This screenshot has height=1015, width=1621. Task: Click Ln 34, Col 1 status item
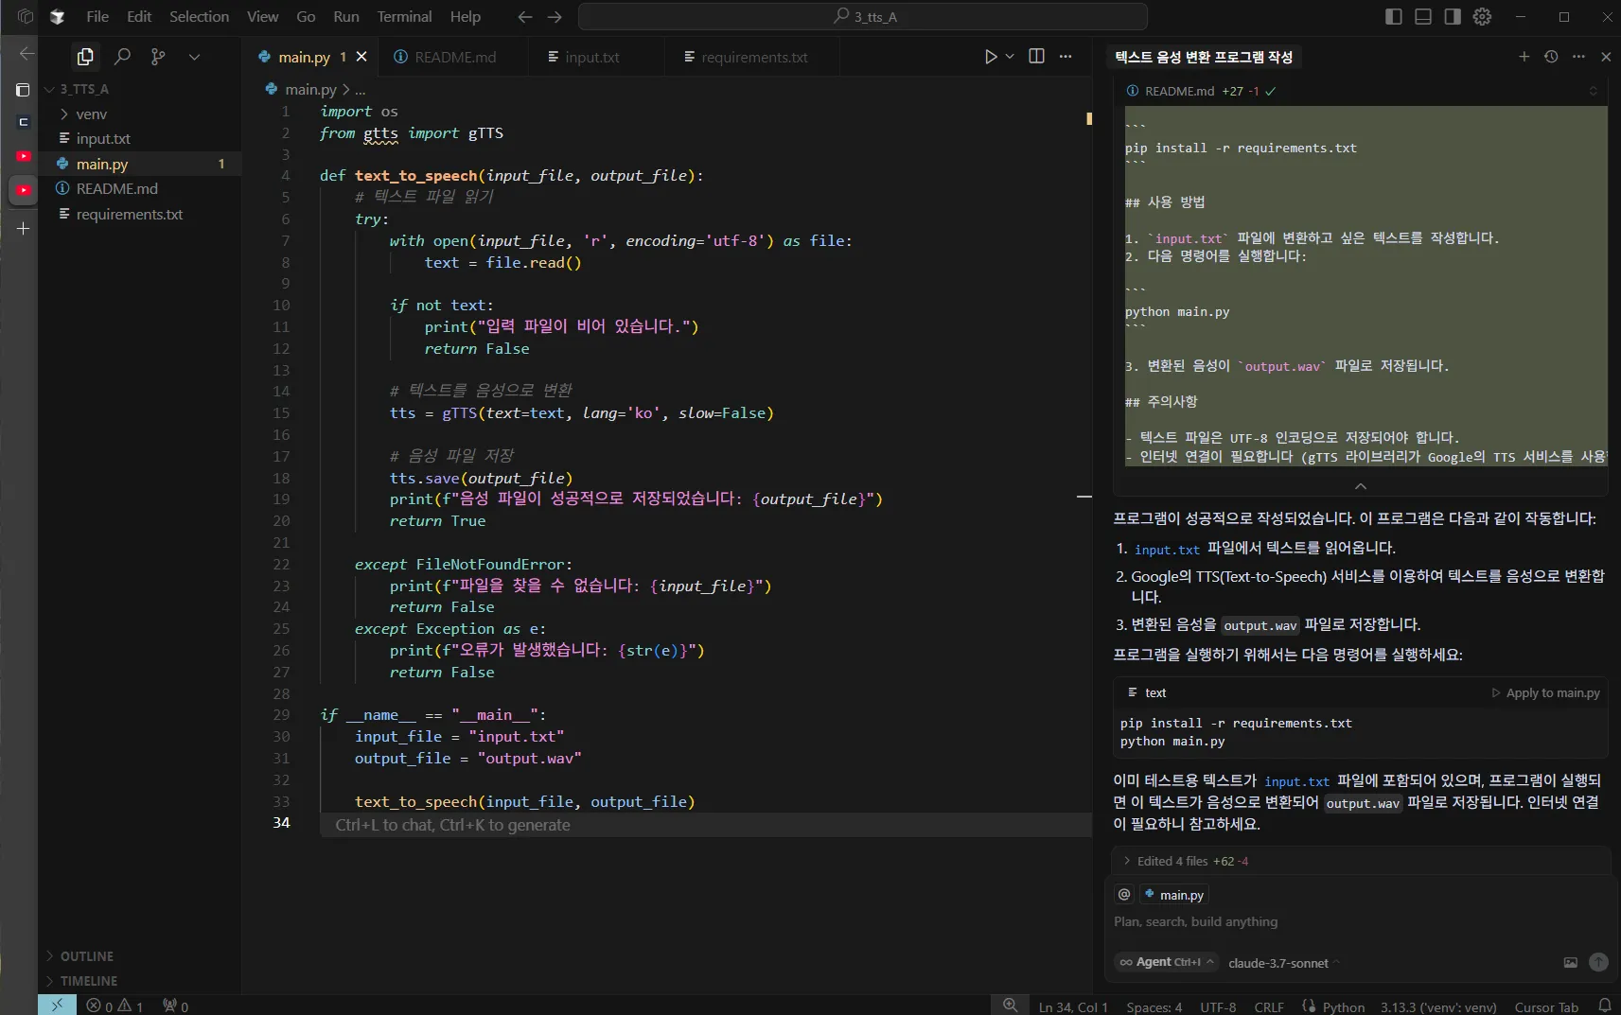pyautogui.click(x=1073, y=1006)
